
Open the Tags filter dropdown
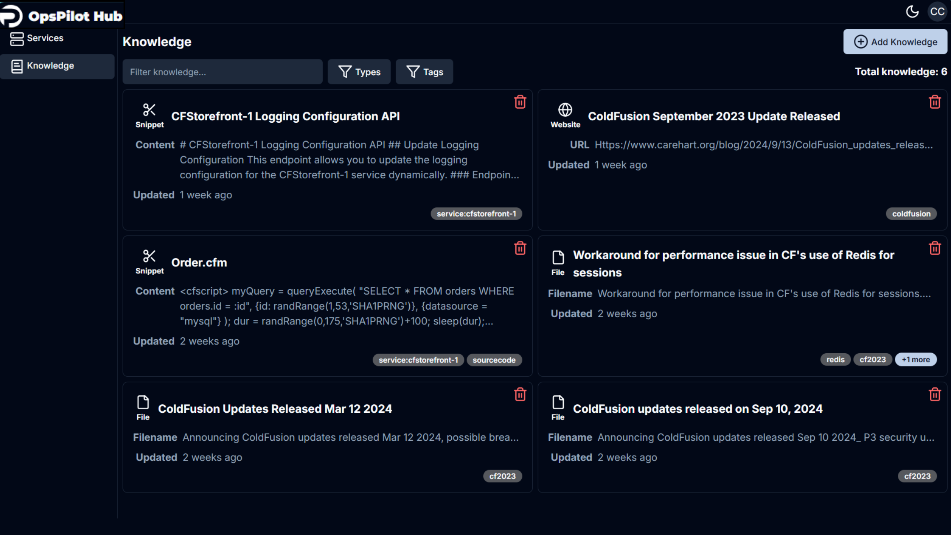425,72
